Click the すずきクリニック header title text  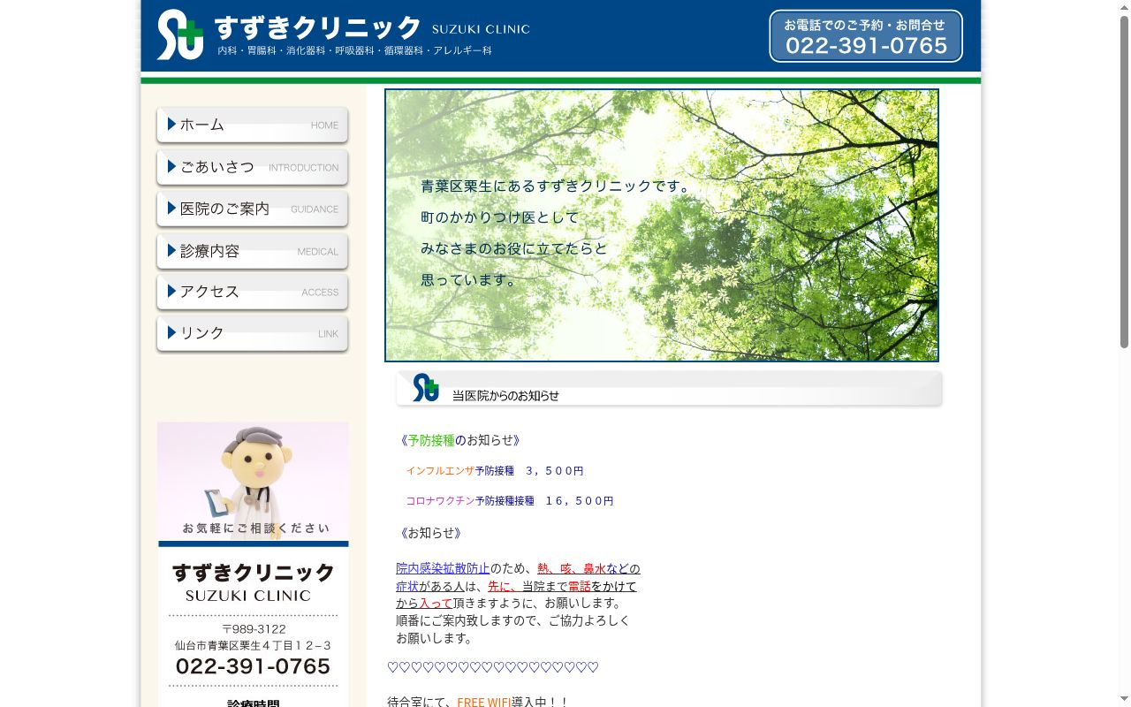click(x=318, y=27)
